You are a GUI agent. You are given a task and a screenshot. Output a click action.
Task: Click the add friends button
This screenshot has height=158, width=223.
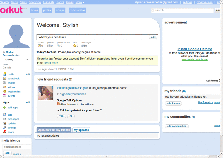173,103
